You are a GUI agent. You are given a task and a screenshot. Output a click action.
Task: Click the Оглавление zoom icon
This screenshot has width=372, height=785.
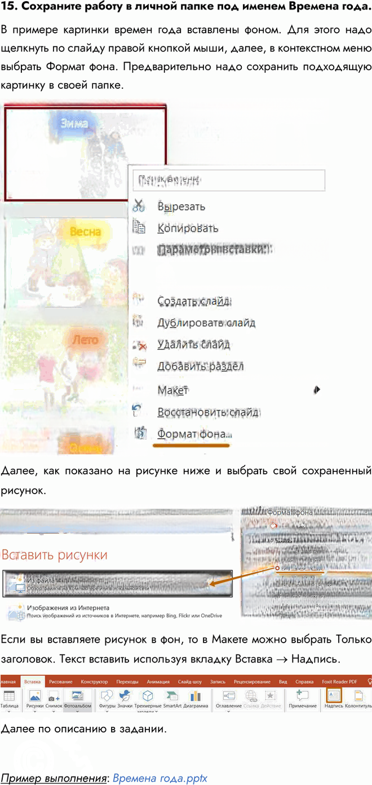coord(229,696)
